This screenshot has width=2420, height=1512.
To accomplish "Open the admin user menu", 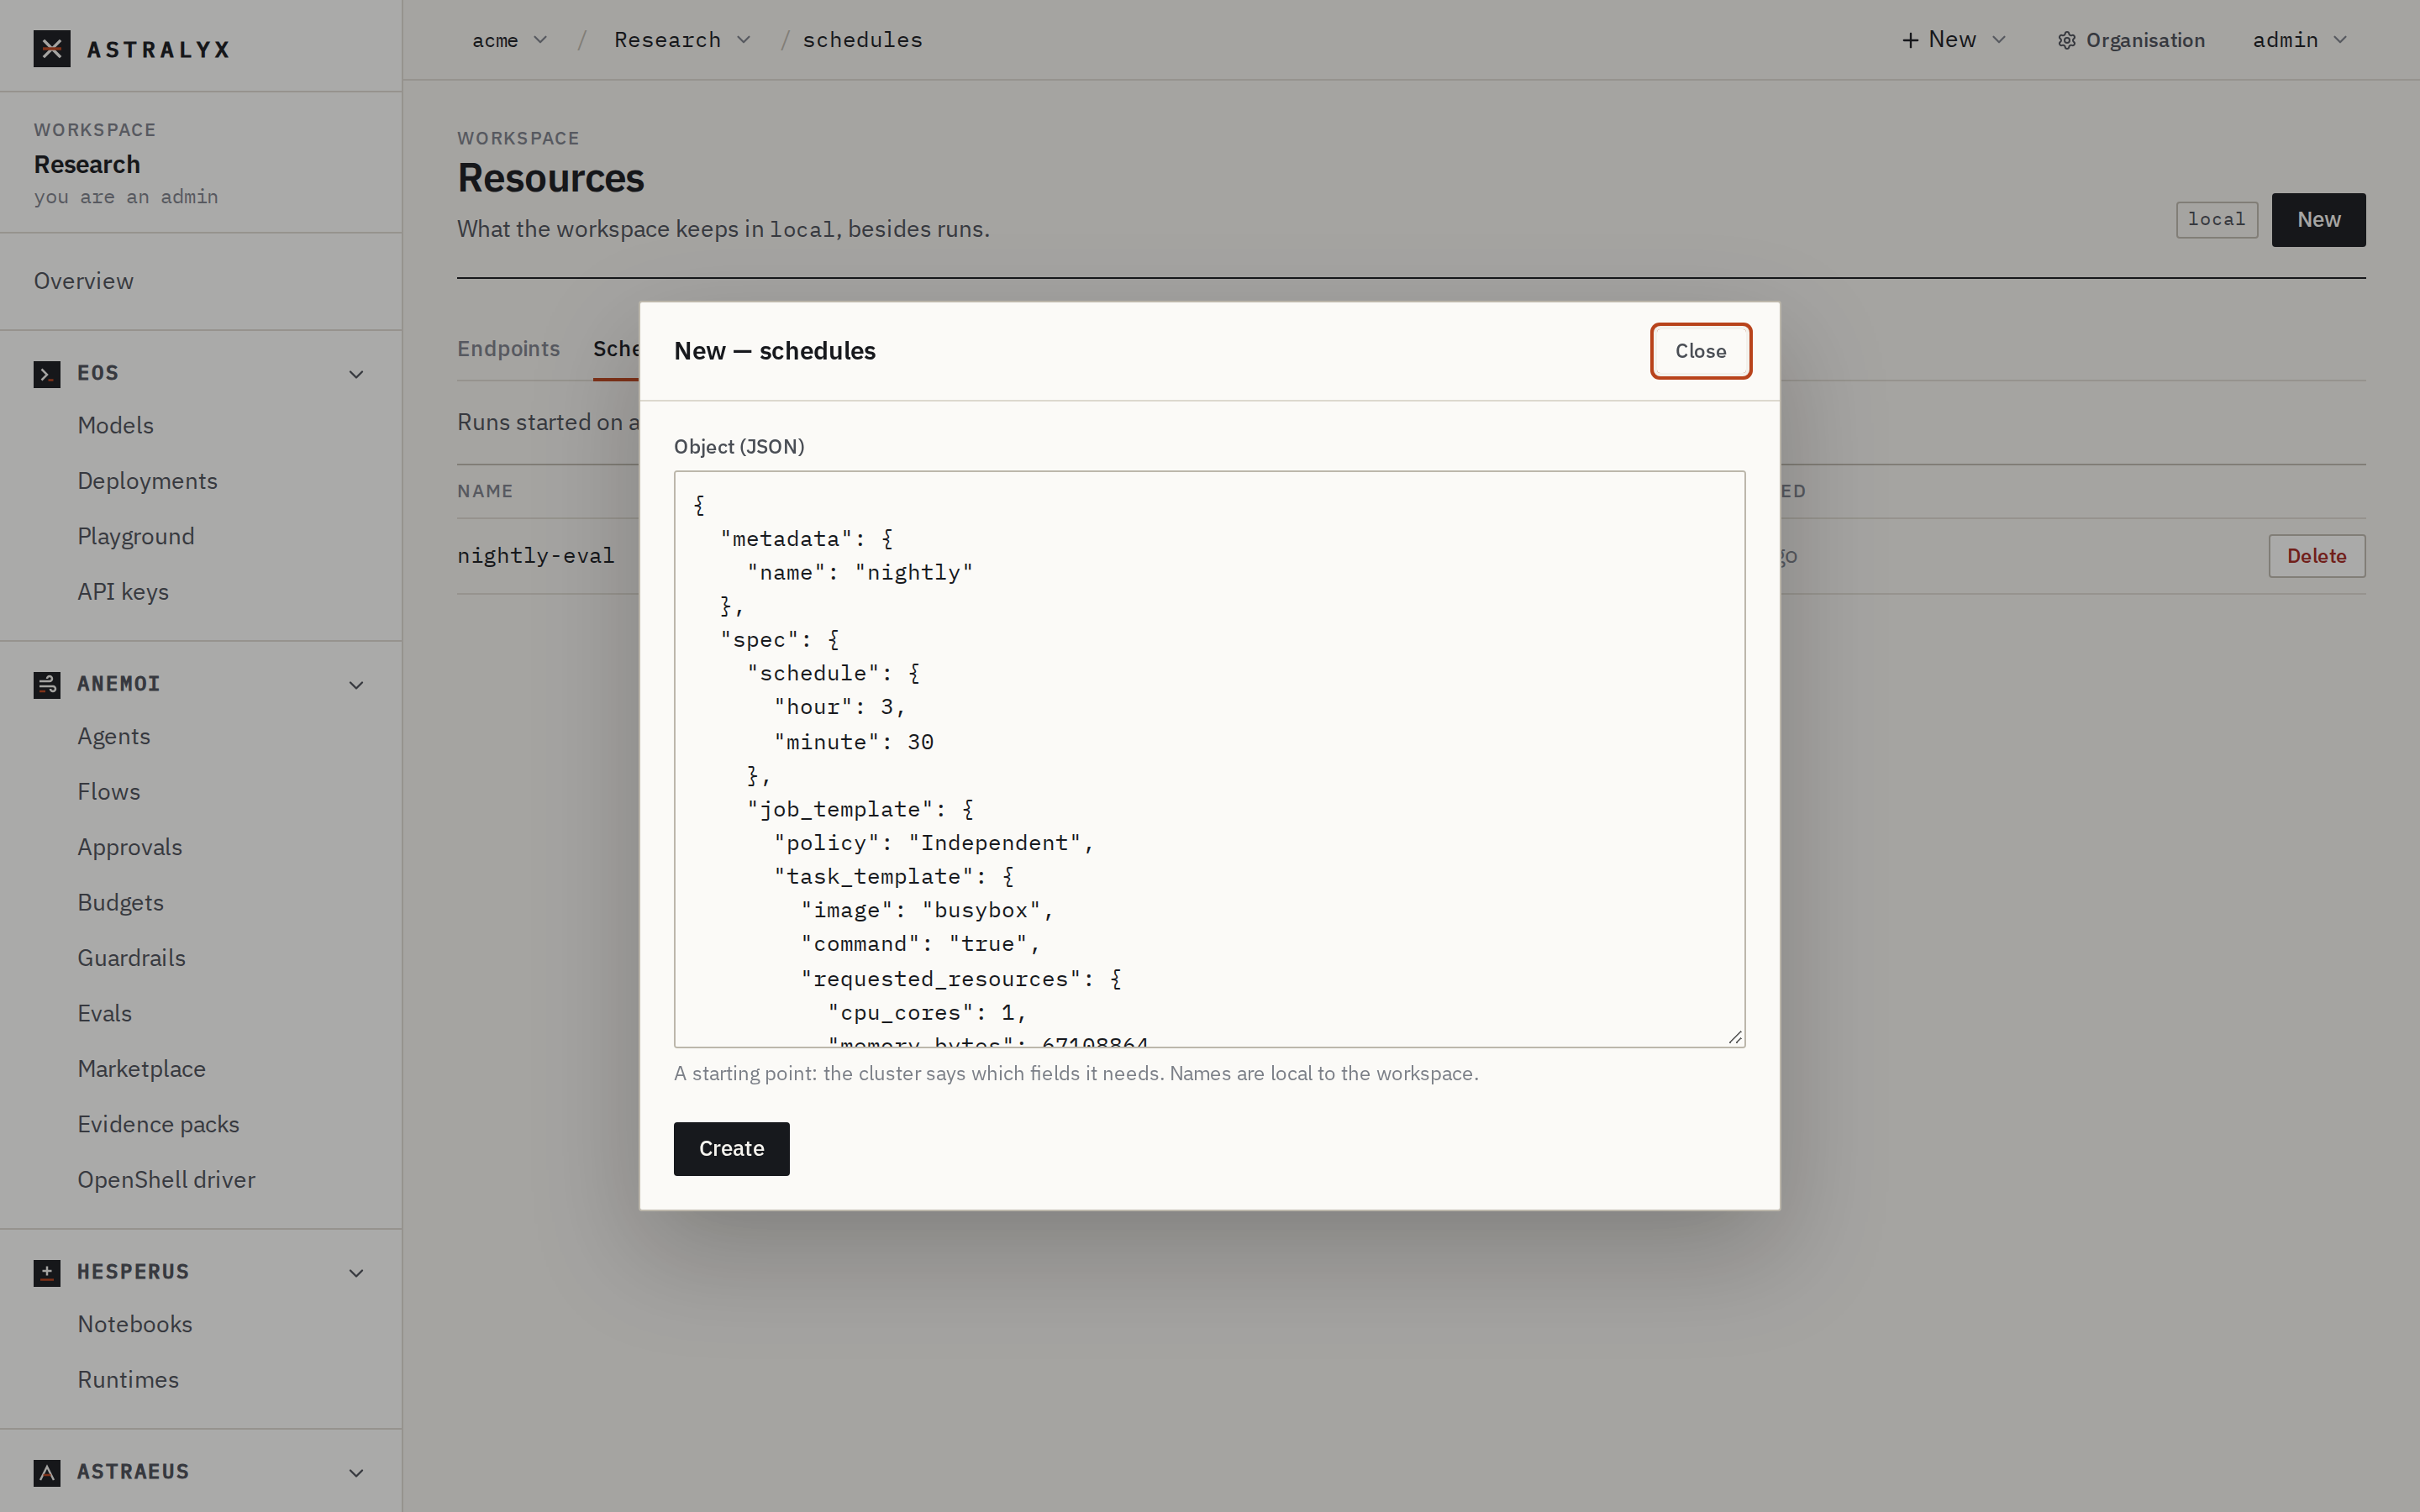I will [x=2299, y=40].
